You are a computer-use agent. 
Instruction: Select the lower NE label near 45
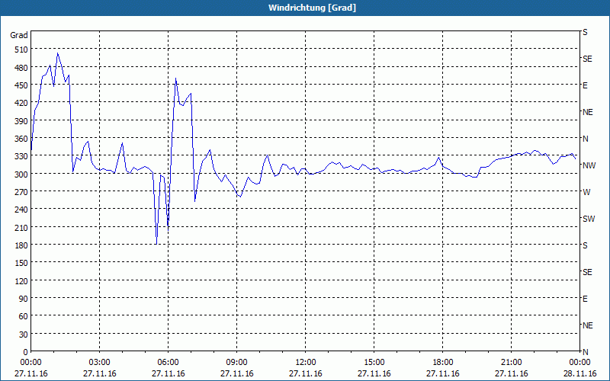[x=587, y=325]
